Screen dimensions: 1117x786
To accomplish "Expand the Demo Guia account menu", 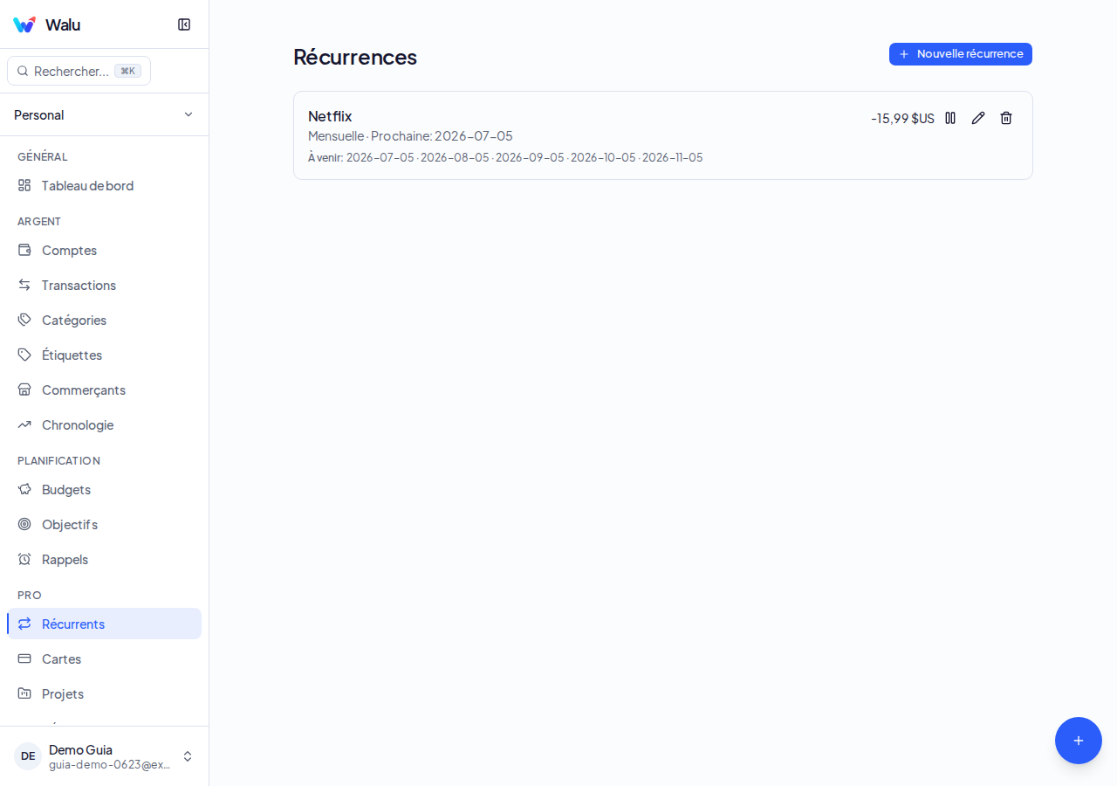I will pyautogui.click(x=104, y=756).
